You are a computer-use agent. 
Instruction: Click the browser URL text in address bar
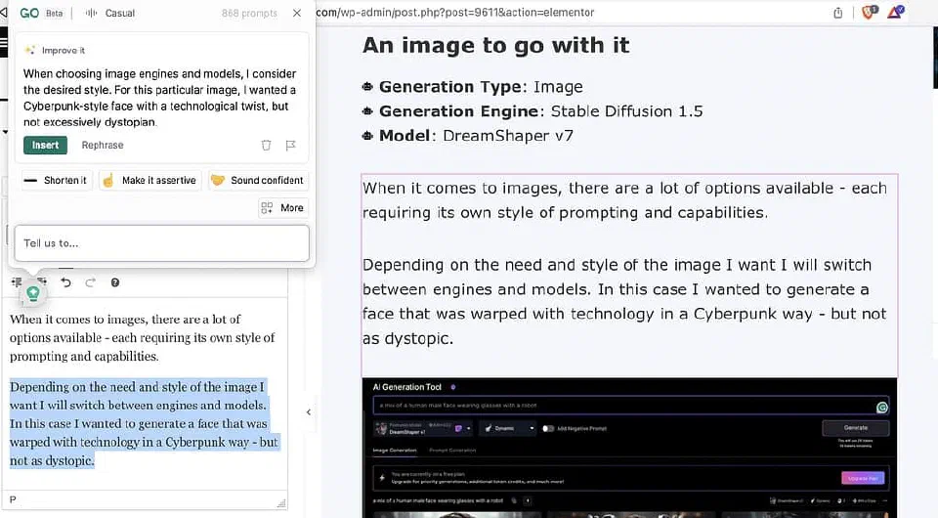[x=454, y=12]
